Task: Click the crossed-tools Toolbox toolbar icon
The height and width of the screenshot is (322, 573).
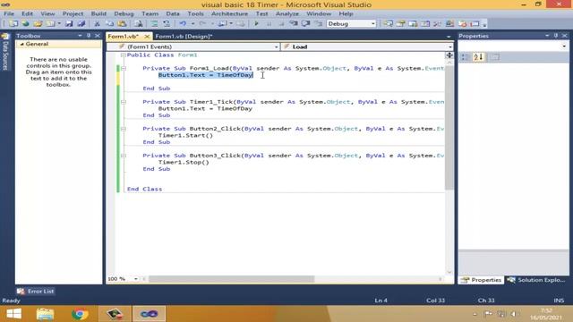Action: [438, 24]
